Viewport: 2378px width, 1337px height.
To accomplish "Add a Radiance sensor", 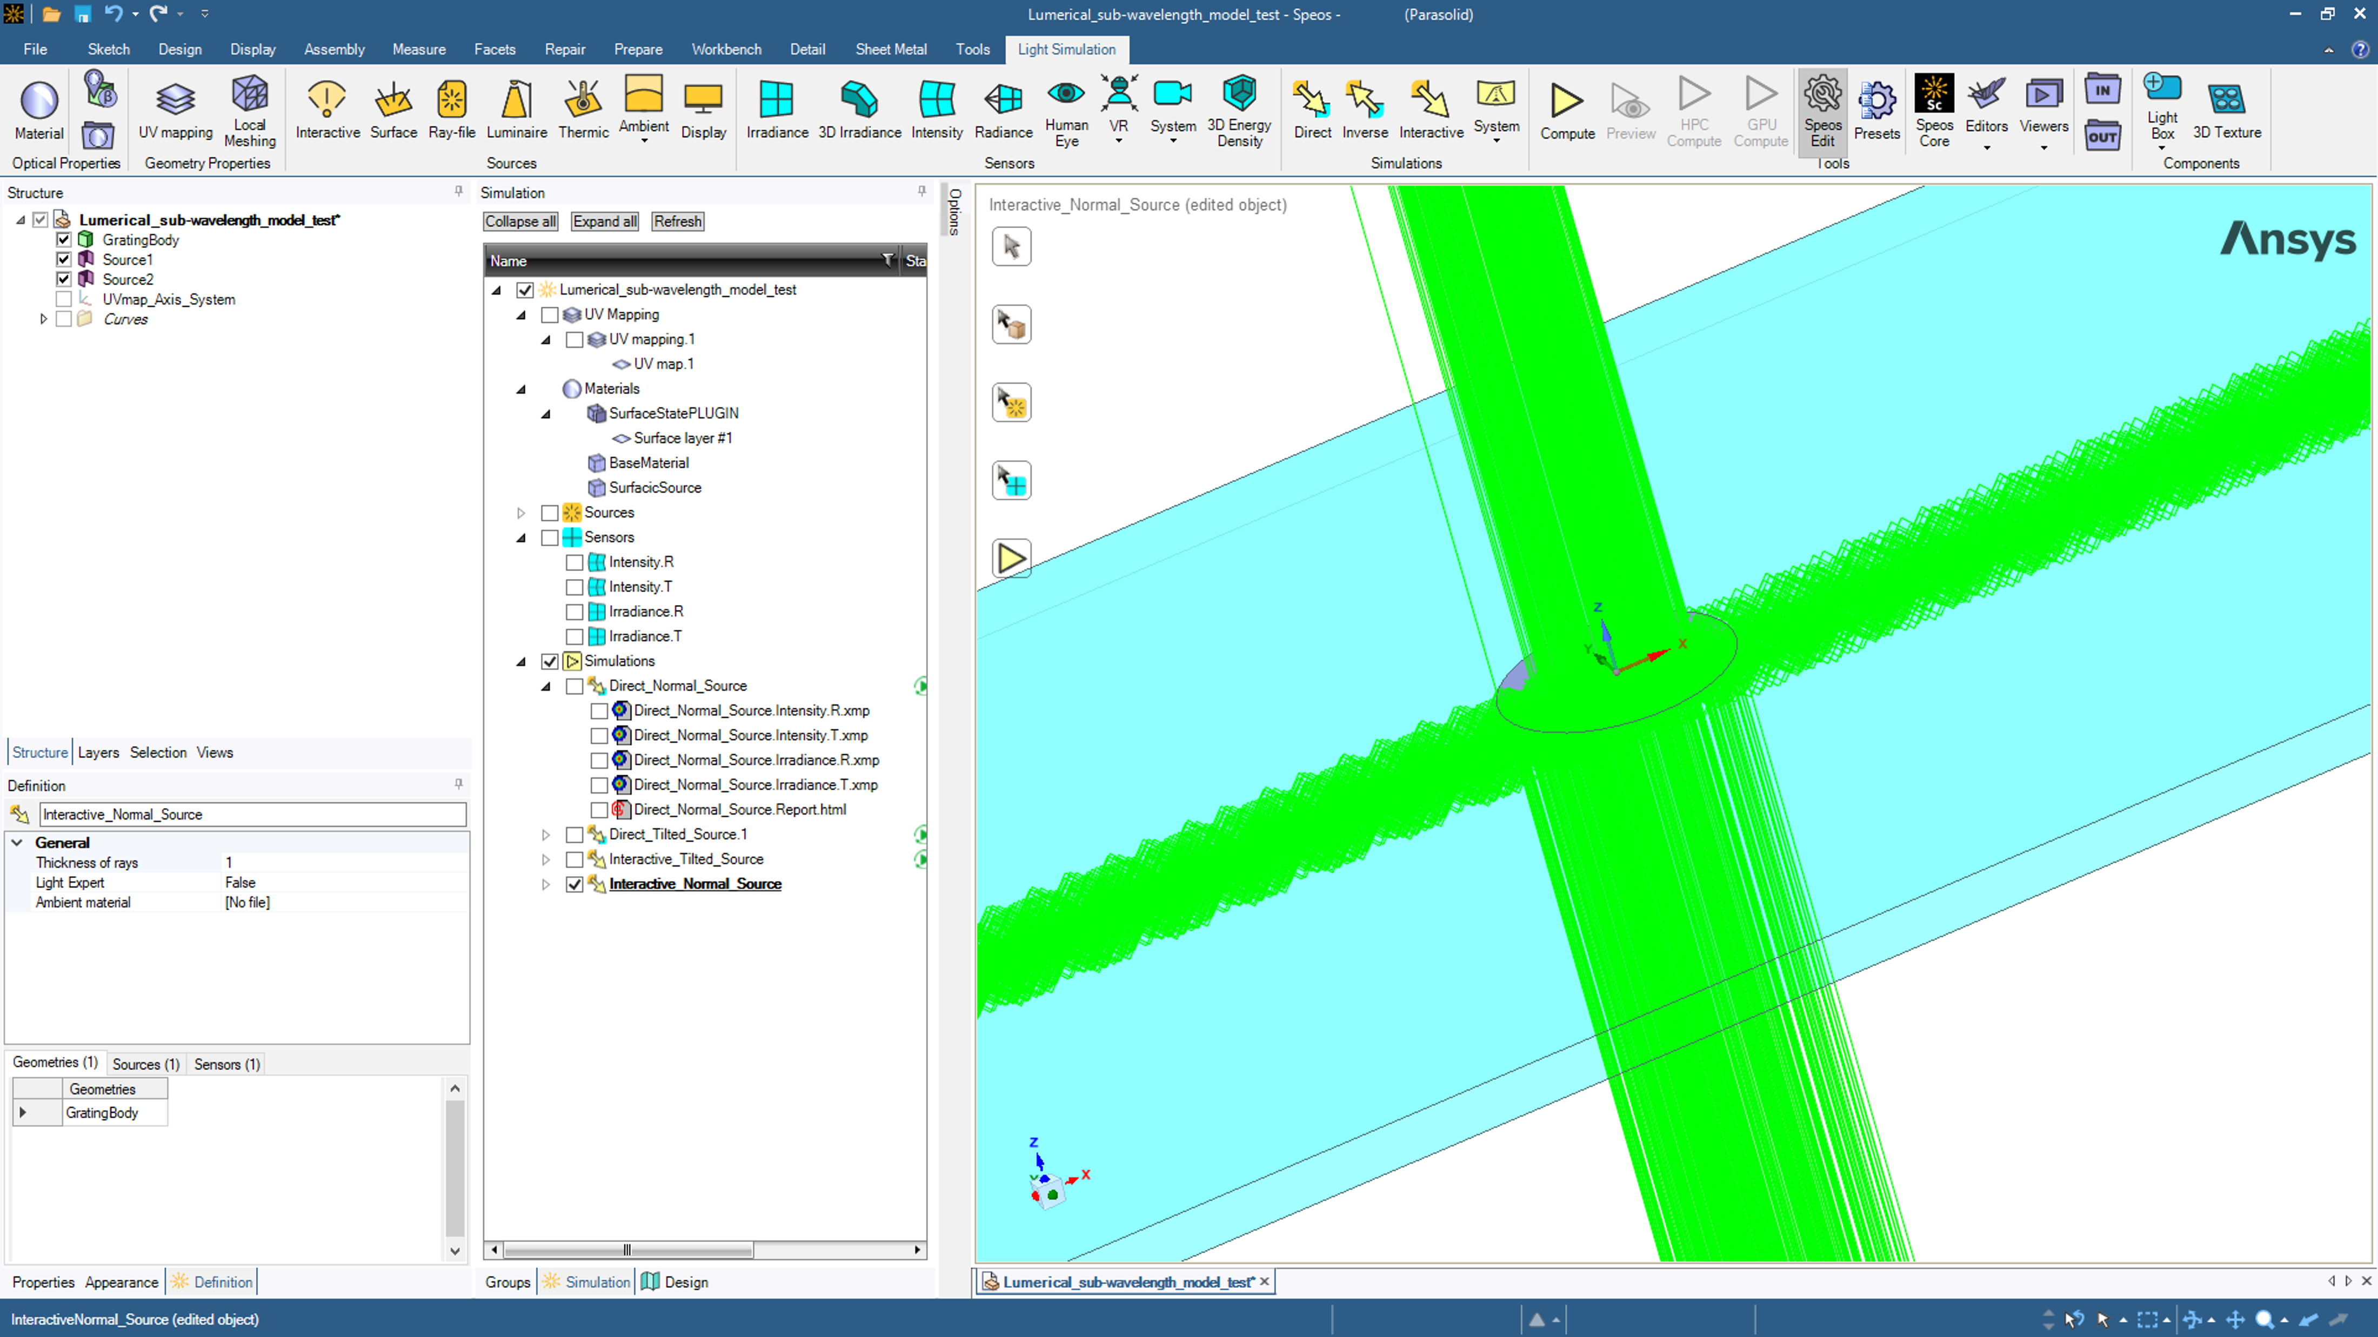I will [1004, 110].
